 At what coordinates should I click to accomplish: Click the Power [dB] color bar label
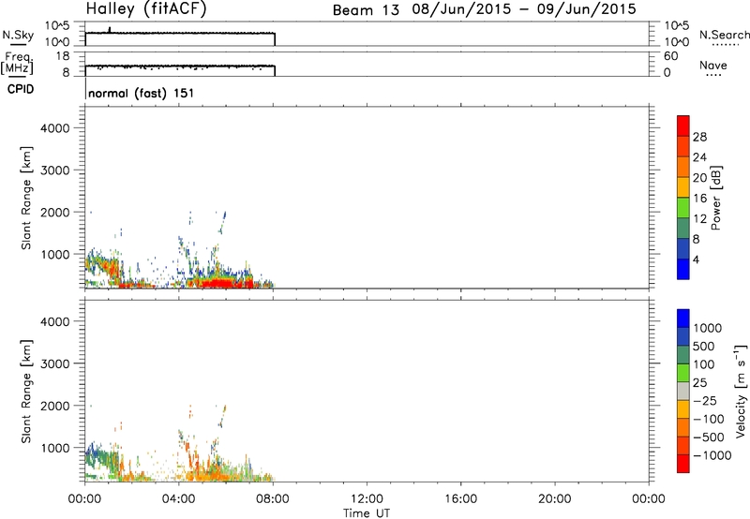(x=715, y=198)
